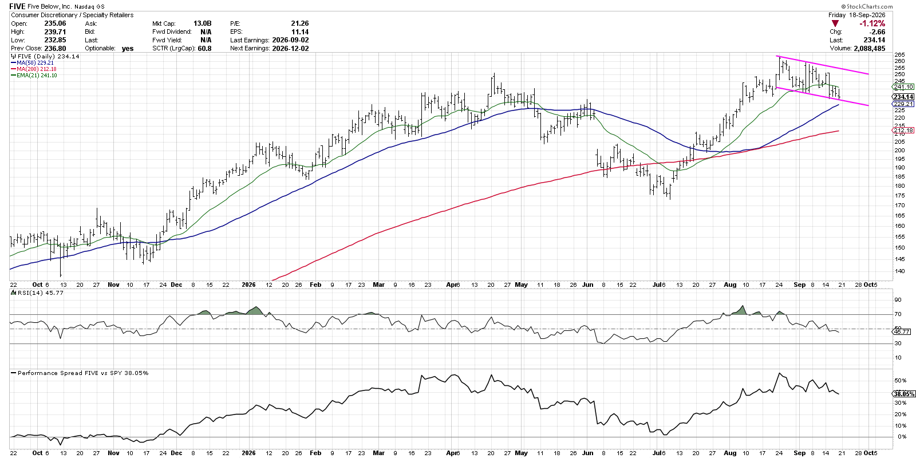This screenshot has height=458, width=916.
Task: Click the MA(200) 212.18 legend text
Action: click(37, 69)
